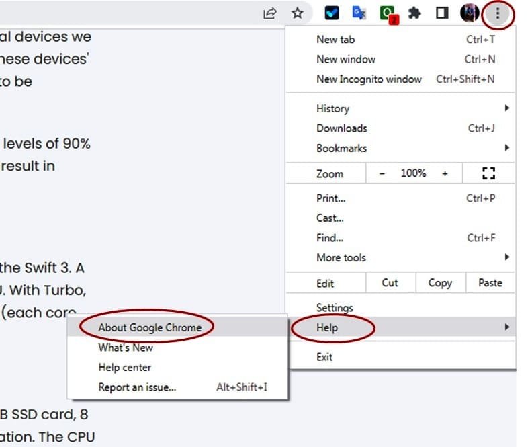Select About Google Chrome
This screenshot has width=532, height=447.
point(150,327)
